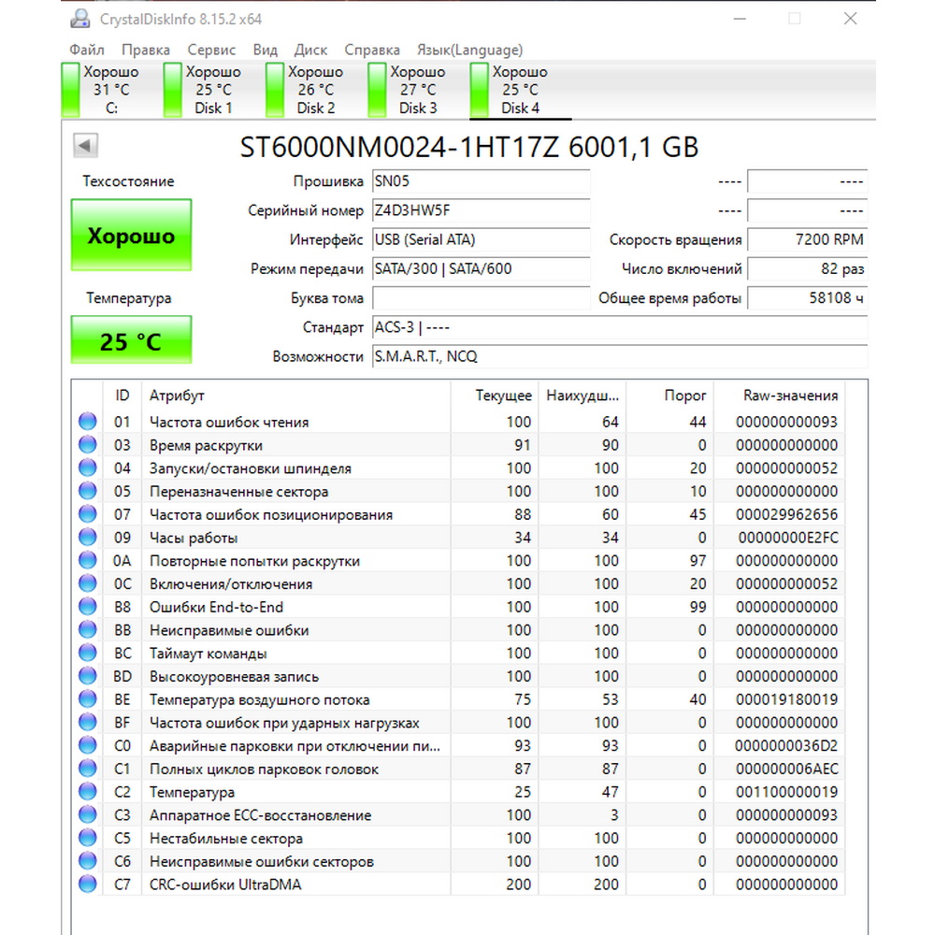This screenshot has height=935, width=935.
Task: Click status orb for Неисправимые ошибки row BB
Action: point(88,629)
